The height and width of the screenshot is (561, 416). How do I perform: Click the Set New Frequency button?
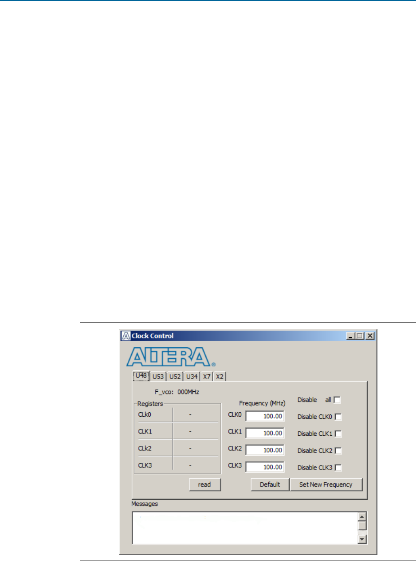(326, 485)
